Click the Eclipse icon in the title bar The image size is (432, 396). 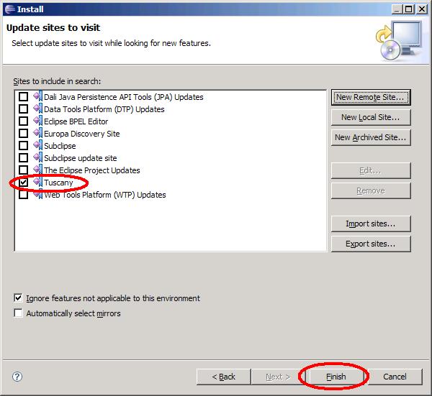pos(9,9)
